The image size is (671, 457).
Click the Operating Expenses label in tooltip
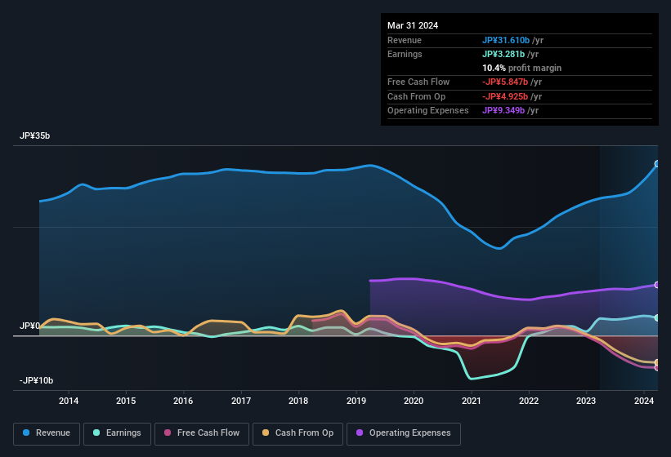(x=428, y=111)
